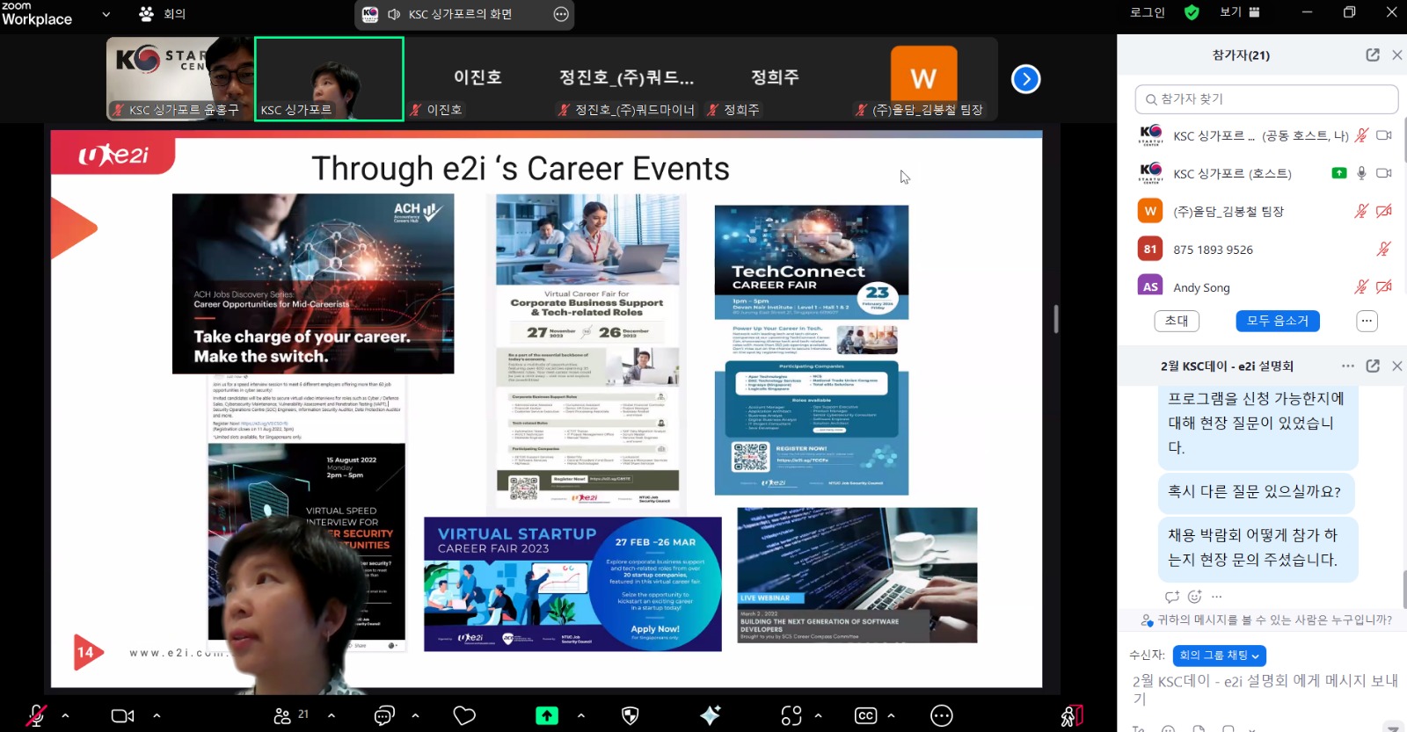Unmute the microphone in the bottom toolbar

point(36,716)
